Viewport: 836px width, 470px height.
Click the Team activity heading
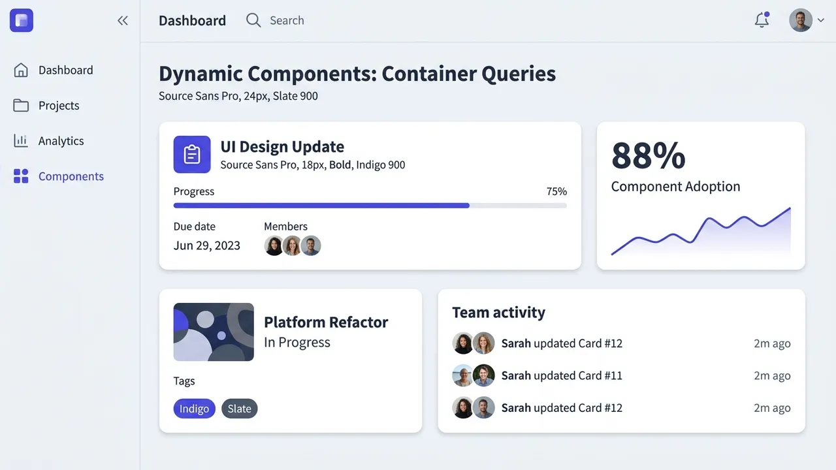point(498,313)
